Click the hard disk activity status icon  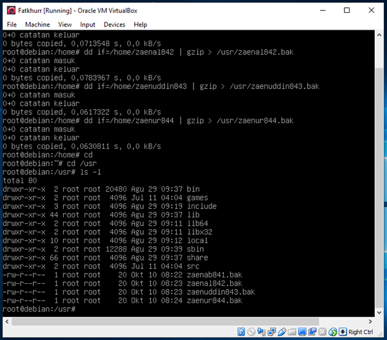(241, 332)
